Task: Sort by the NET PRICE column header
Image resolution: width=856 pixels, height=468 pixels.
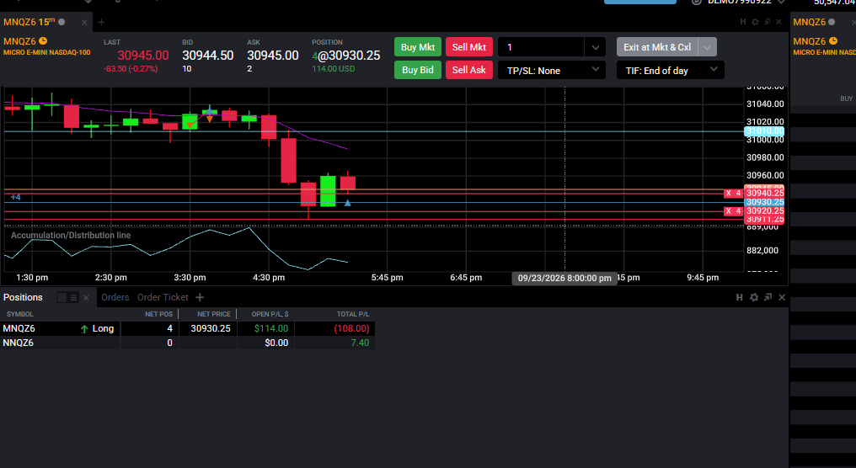Action: (213, 314)
